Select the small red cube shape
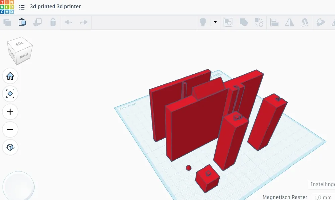This screenshot has width=335, height=200. (x=207, y=179)
